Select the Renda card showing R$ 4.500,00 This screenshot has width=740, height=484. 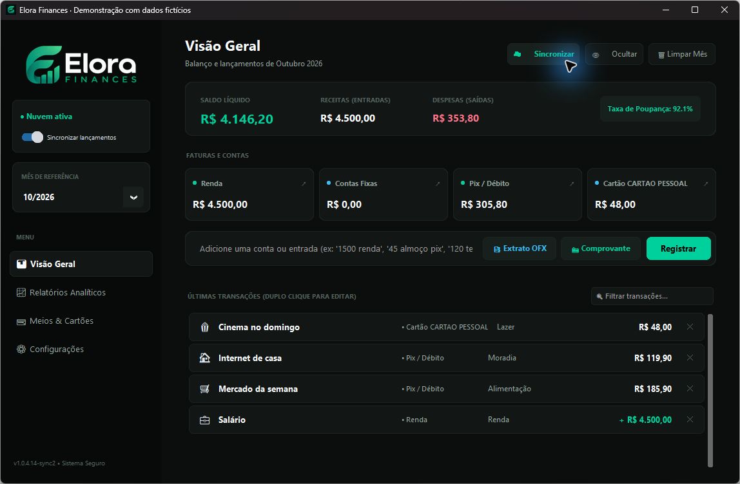[249, 194]
